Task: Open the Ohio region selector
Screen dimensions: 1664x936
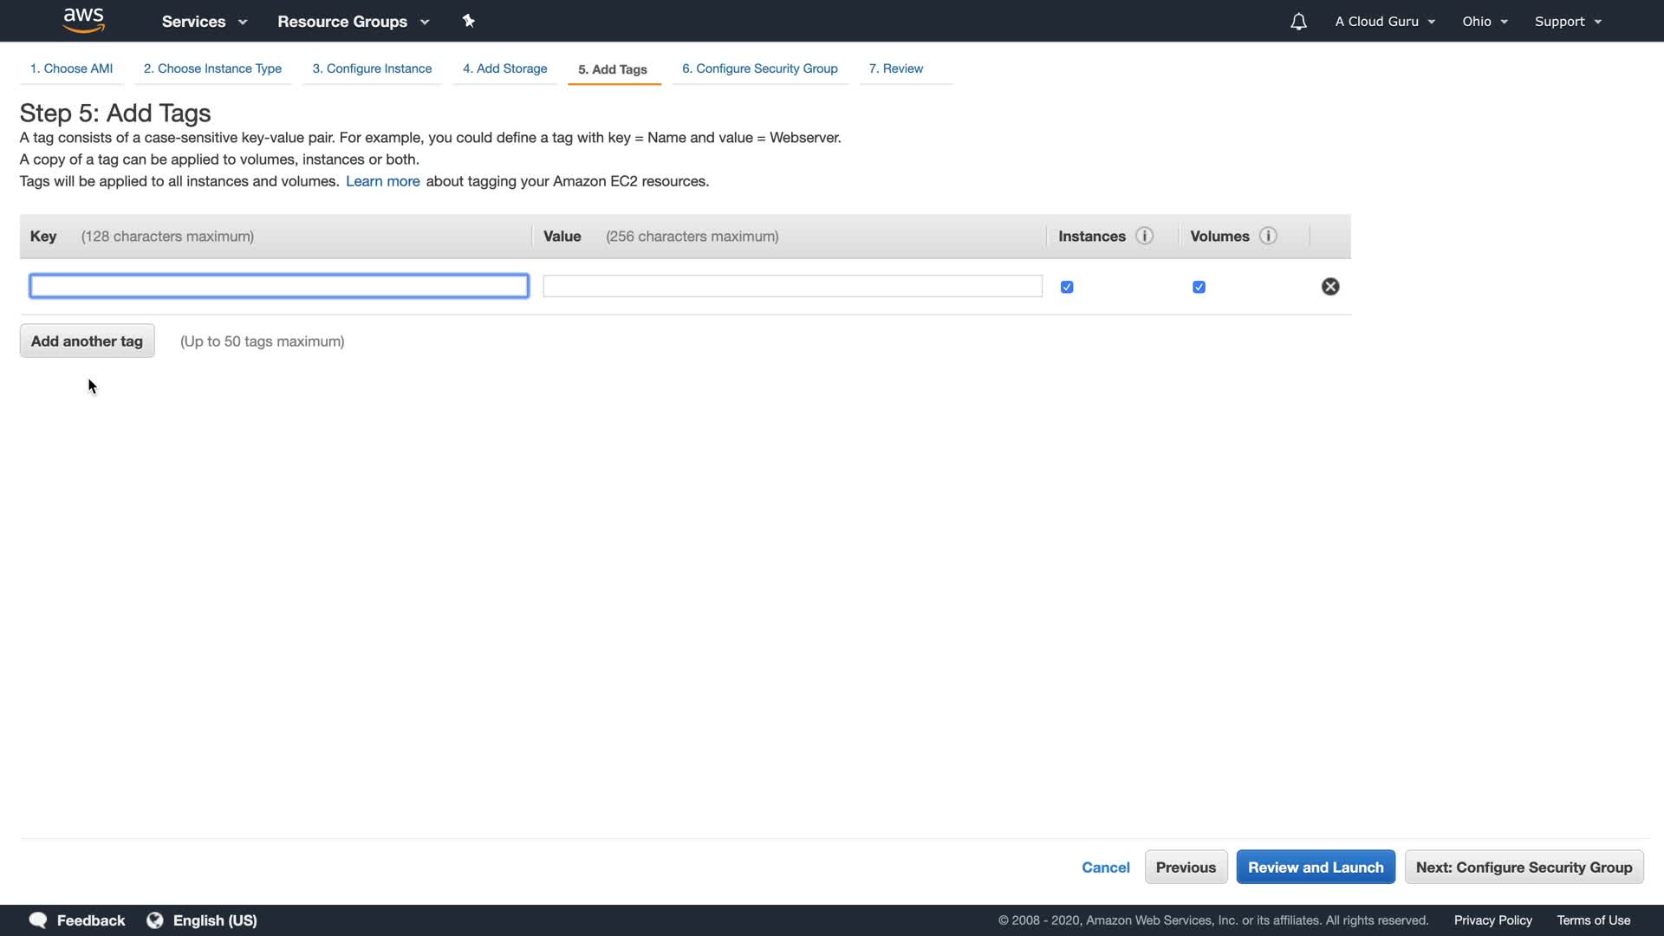Action: click(1485, 22)
